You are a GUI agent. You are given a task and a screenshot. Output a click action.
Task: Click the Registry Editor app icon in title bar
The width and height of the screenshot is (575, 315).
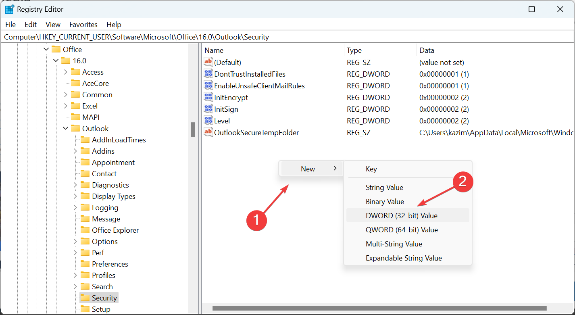(x=10, y=9)
